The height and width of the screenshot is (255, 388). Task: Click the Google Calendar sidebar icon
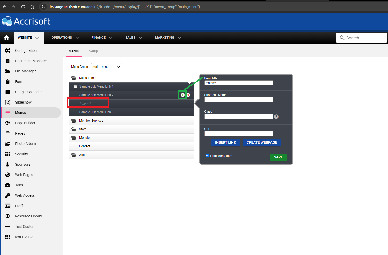click(8, 92)
